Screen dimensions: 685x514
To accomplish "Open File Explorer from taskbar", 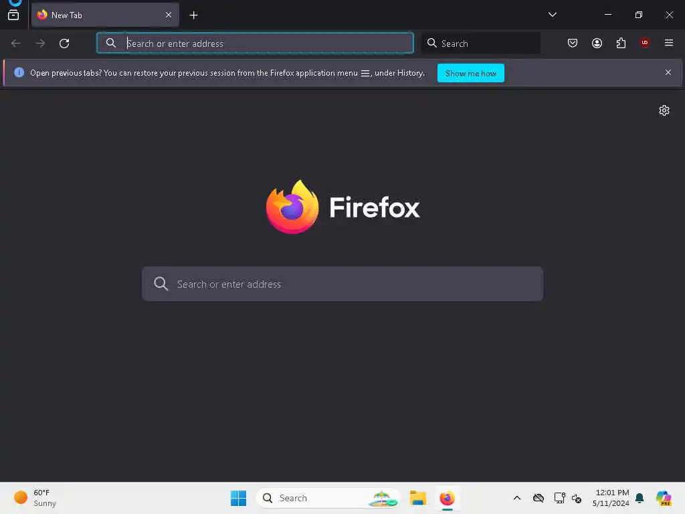I will pyautogui.click(x=418, y=498).
